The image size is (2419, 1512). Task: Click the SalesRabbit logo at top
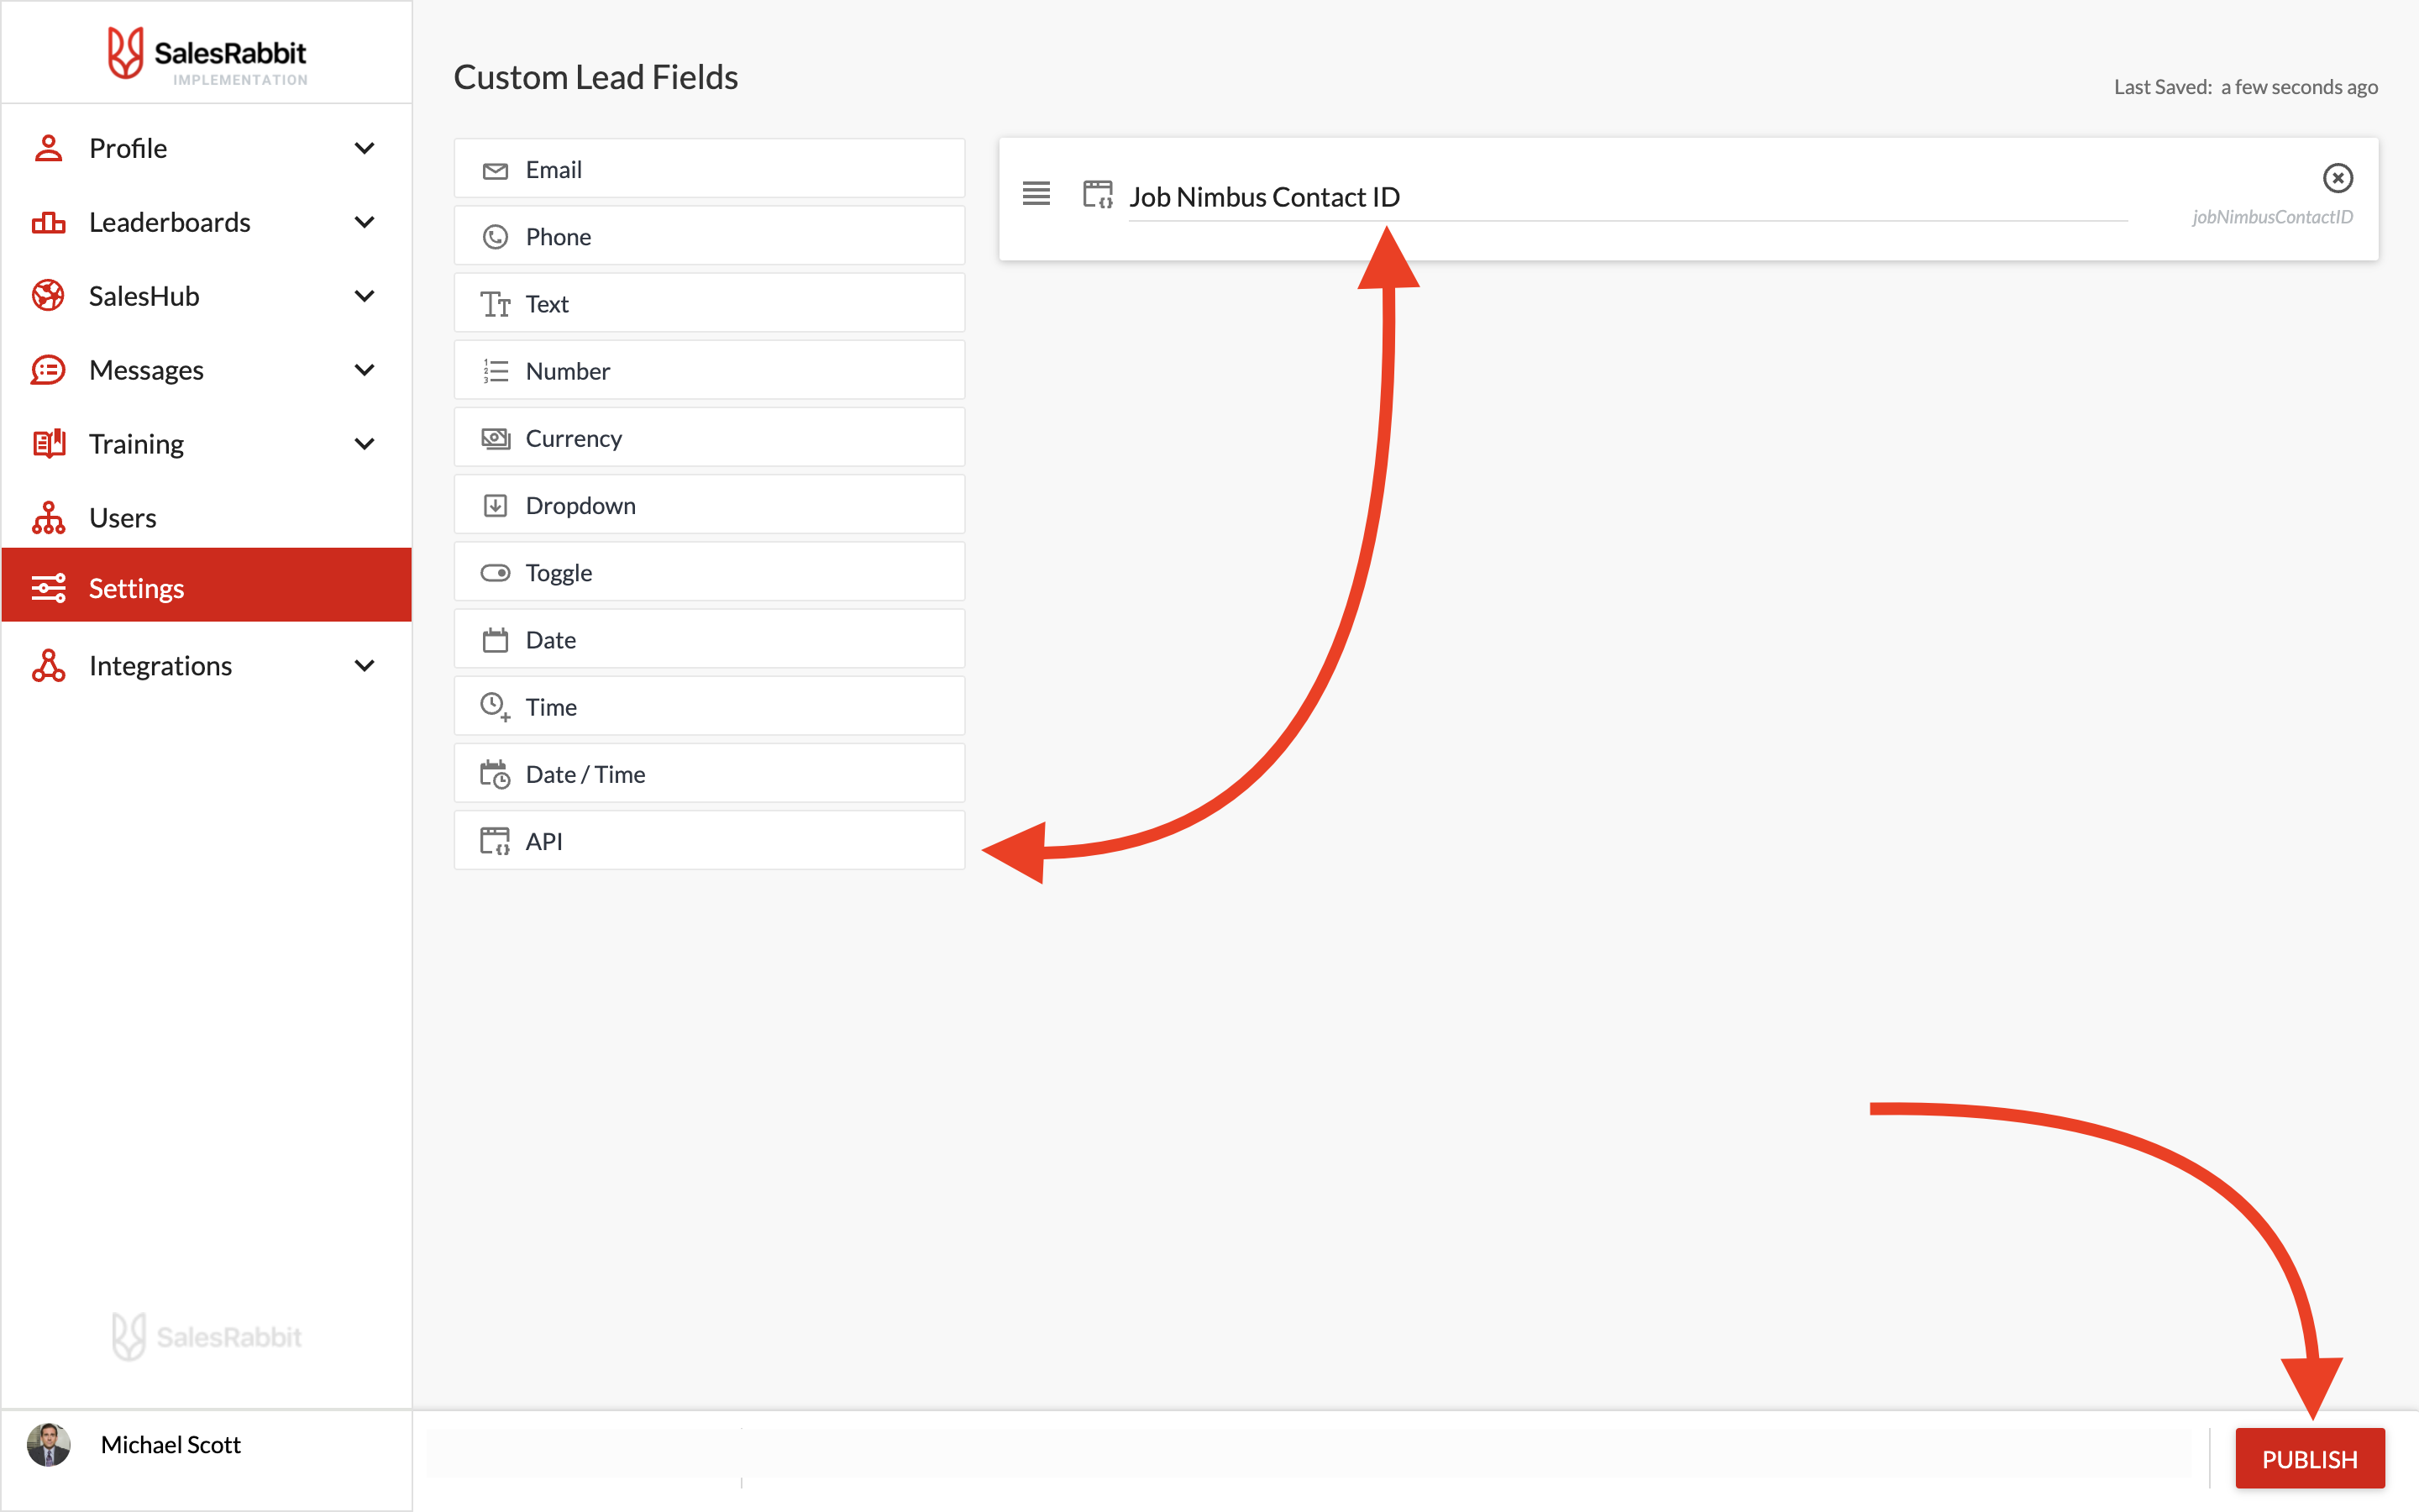(207, 54)
